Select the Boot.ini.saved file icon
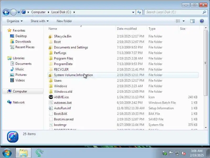Viewport: 210px width, 158px height. 51,119
